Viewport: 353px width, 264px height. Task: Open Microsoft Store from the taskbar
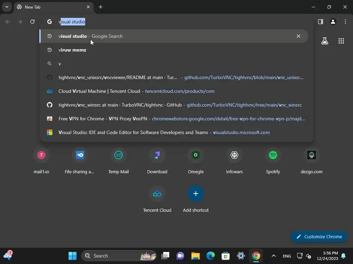(225, 256)
